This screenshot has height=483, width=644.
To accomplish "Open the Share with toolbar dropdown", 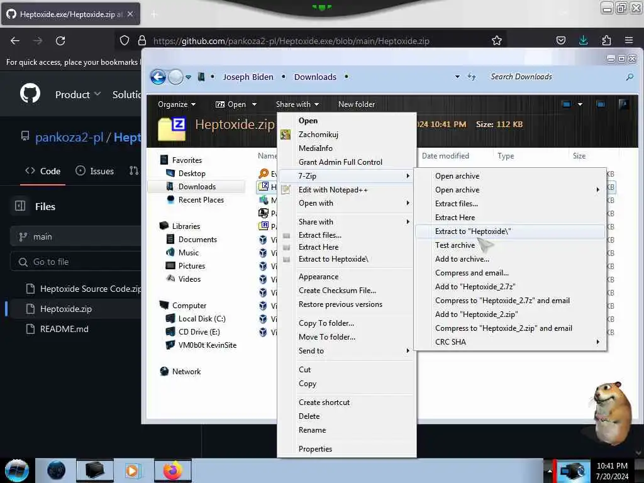I will [297, 104].
